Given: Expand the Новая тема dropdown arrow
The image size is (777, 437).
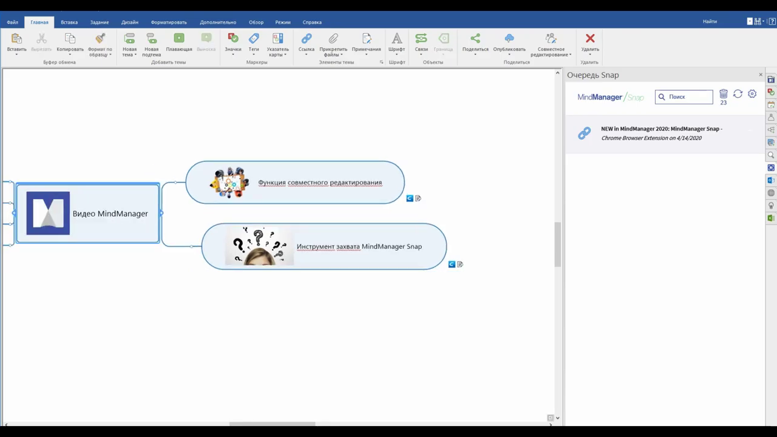Looking at the screenshot, I should point(135,55).
